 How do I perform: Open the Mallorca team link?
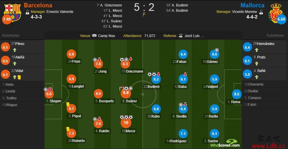(253, 5)
